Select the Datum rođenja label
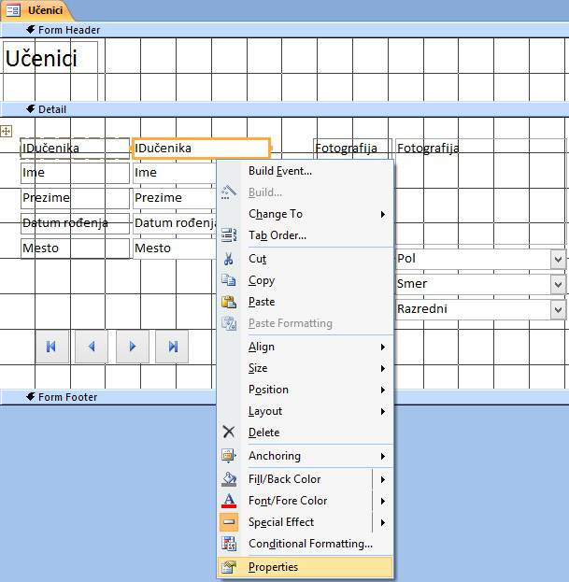Viewport: 569px width, 582px height. [75, 223]
